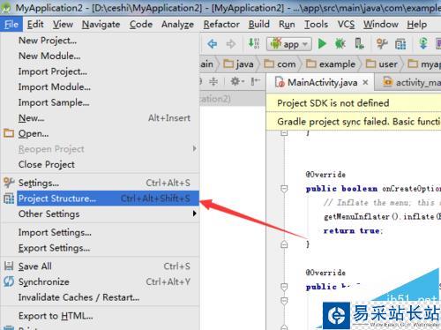Viewport: 441px width, 330px height.
Task: Click Gradle project sync failed banner
Action: [354, 121]
